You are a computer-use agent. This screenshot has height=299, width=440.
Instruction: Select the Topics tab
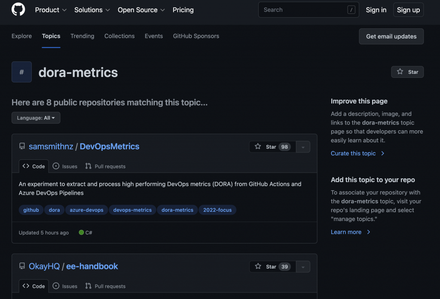click(x=51, y=36)
